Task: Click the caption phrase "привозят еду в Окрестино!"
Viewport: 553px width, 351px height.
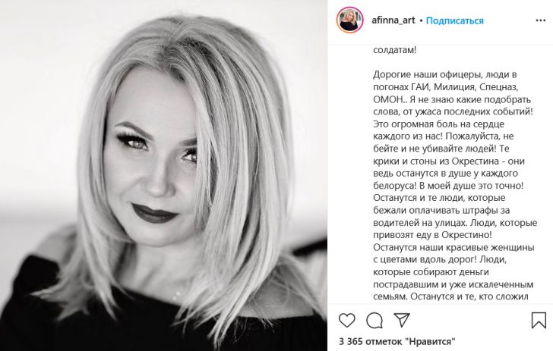Action: click(x=432, y=234)
